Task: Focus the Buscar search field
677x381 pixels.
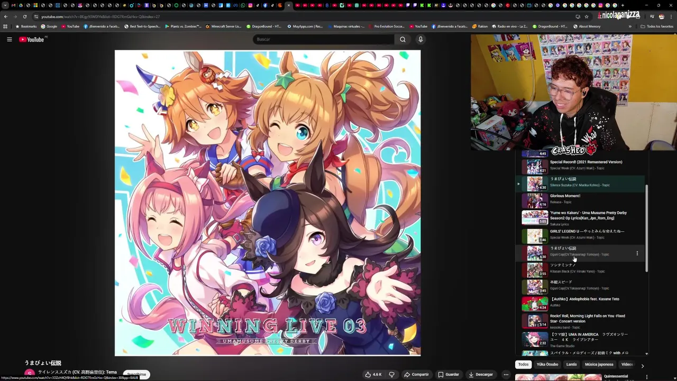Action: pyautogui.click(x=324, y=39)
